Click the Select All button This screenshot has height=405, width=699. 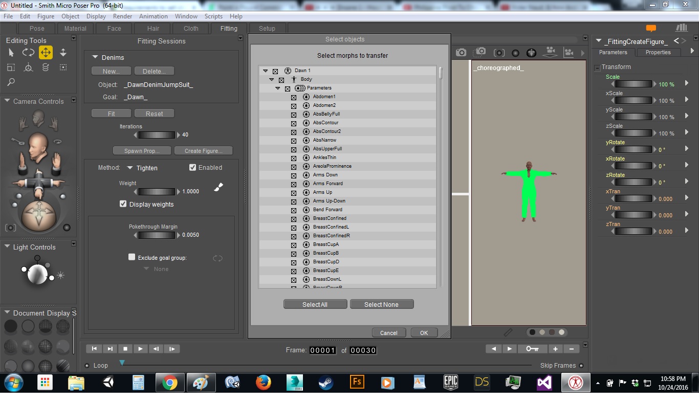315,304
